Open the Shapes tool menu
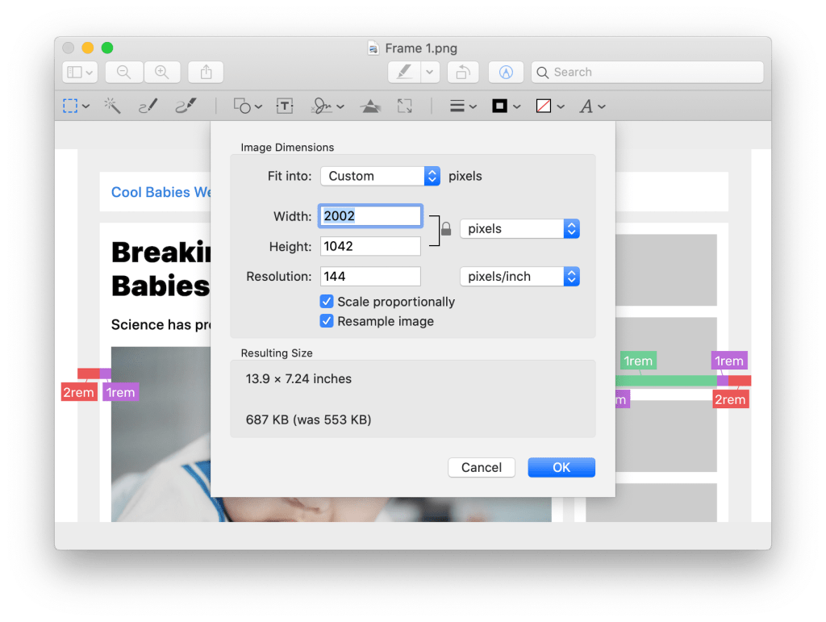 248,106
